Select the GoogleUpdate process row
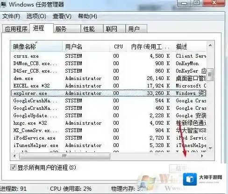The height and width of the screenshot is (194, 228). [x=109, y=115]
